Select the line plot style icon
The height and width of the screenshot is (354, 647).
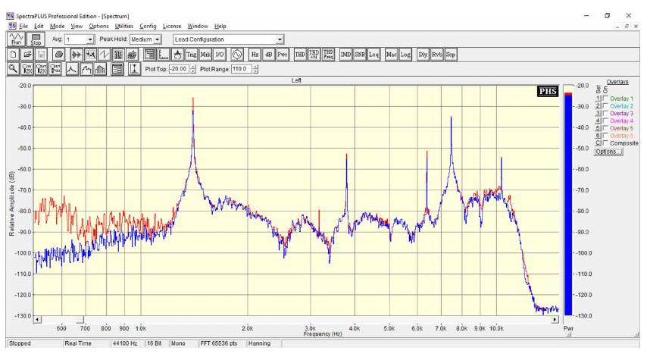(72, 69)
